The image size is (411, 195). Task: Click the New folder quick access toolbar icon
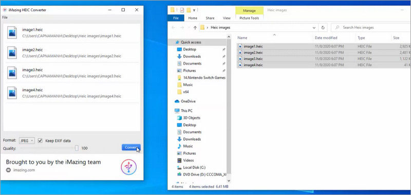[189, 10]
